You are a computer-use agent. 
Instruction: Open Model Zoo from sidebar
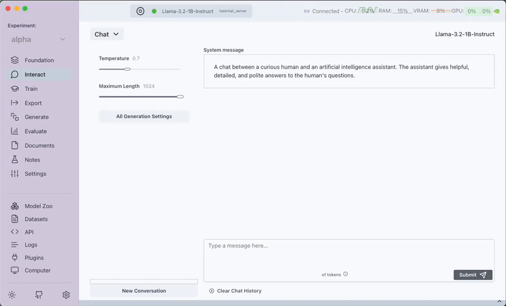pos(37,206)
